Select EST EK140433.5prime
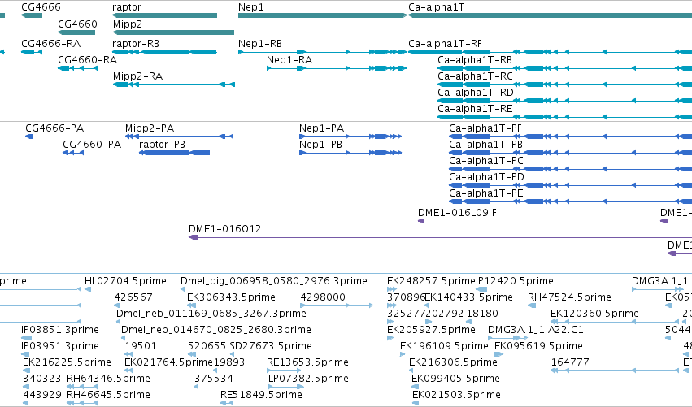The image size is (692, 407). point(426,305)
